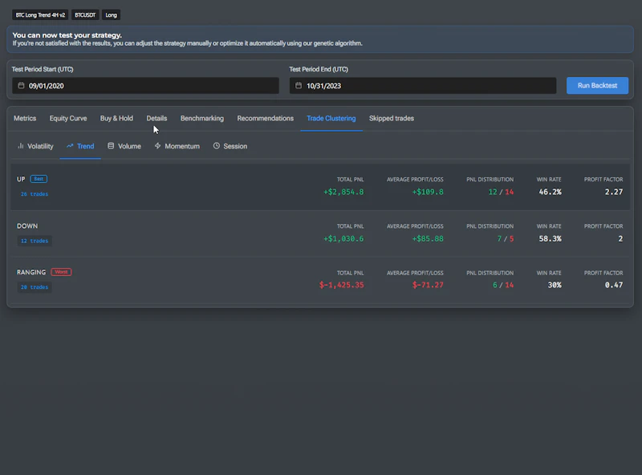Click the DOWN total PNL +$1,030.6
Image resolution: width=642 pixels, height=475 pixels.
coord(343,239)
